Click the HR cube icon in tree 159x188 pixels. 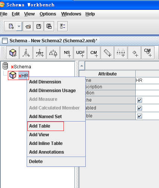click(x=13, y=75)
